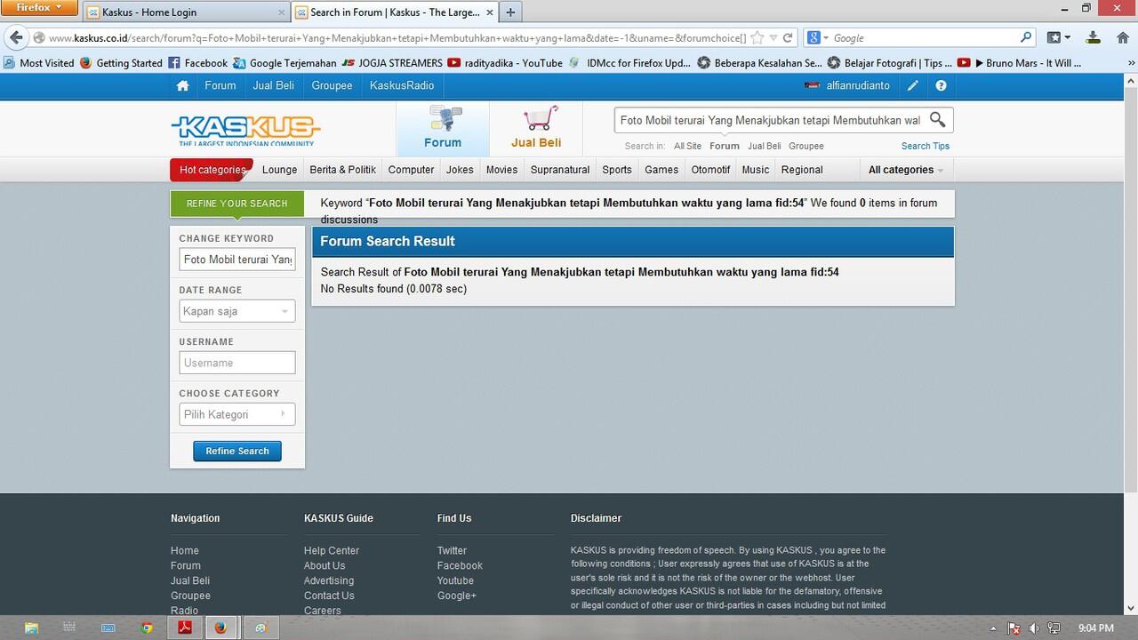Go back using the browser back arrow
This screenshot has width=1138, height=640.
(15, 38)
